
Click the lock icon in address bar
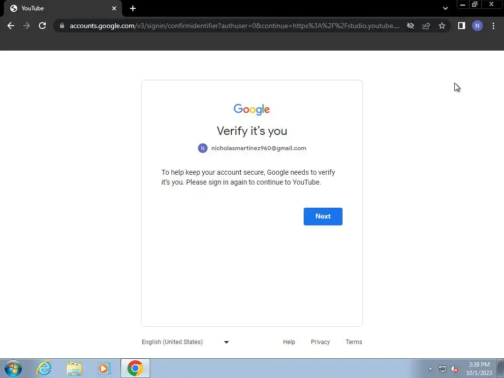[x=62, y=26]
